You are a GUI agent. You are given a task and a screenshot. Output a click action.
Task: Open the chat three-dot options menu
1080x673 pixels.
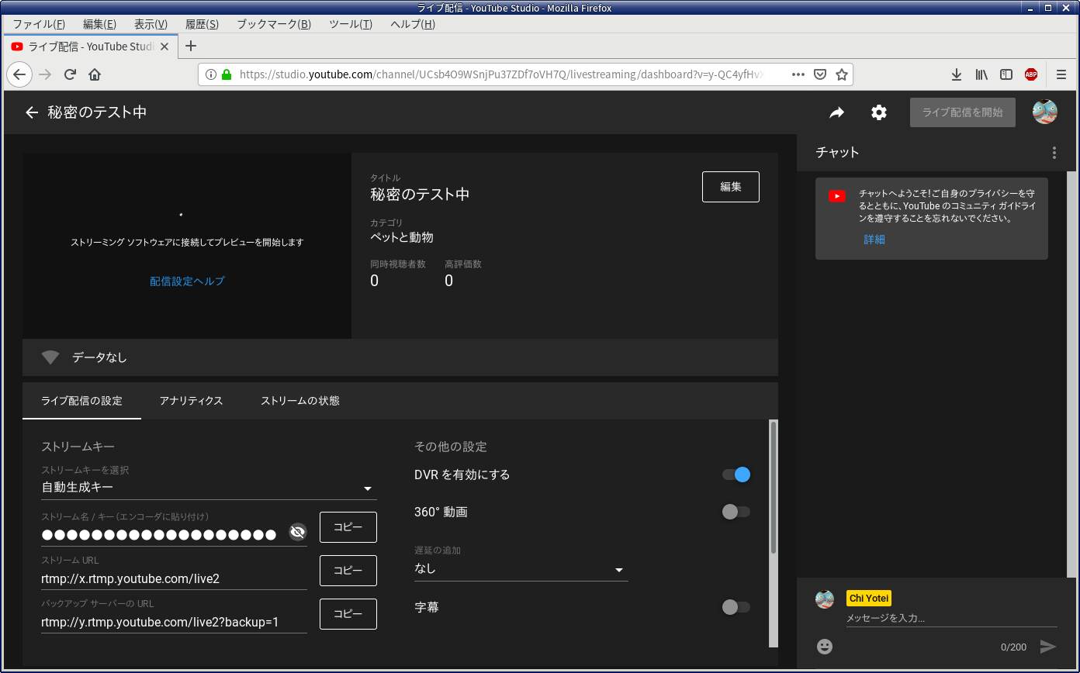1054,153
